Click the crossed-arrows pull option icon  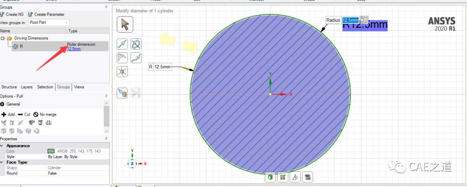[20, 123]
